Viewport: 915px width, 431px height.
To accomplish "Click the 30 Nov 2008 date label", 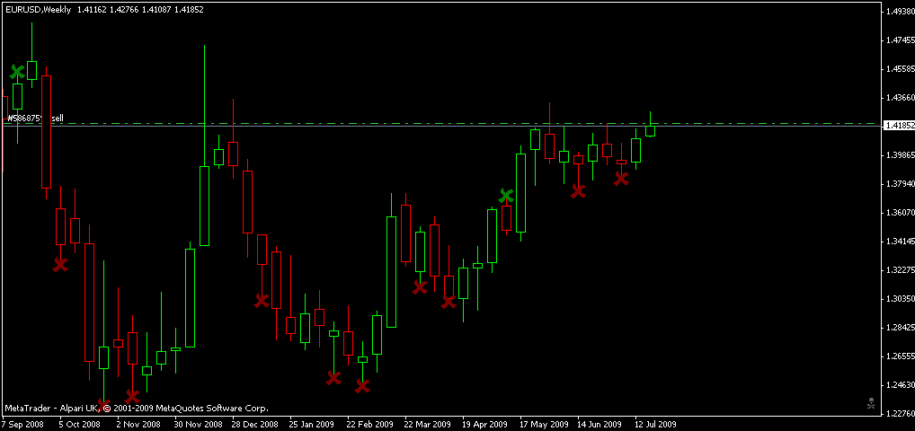I will coord(199,424).
